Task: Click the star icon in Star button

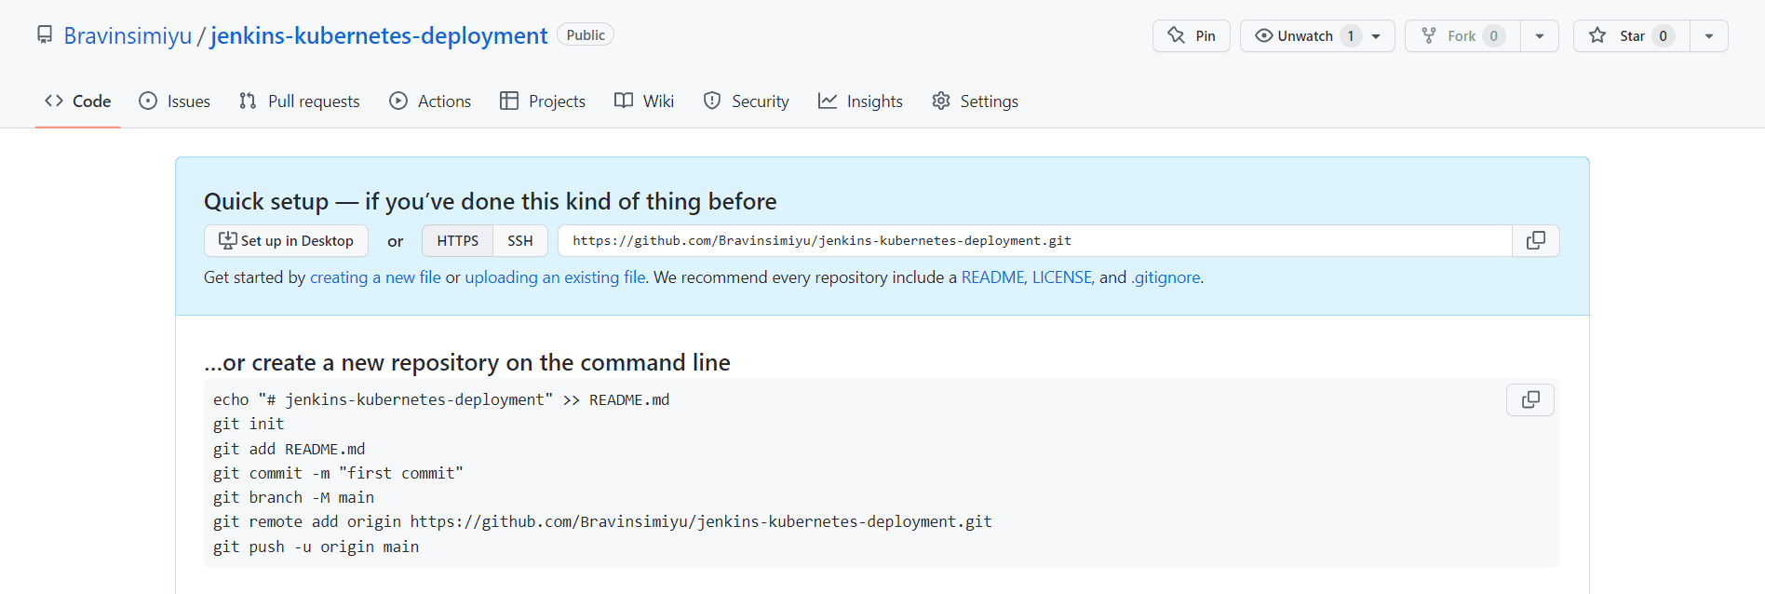Action: [x=1597, y=35]
